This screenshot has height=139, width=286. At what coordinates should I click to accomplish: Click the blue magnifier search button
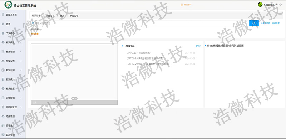pos(254,23)
